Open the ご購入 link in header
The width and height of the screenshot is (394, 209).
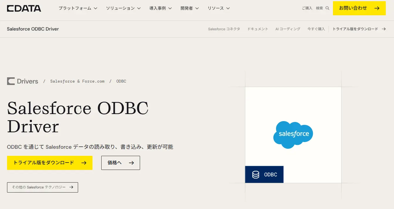[307, 8]
